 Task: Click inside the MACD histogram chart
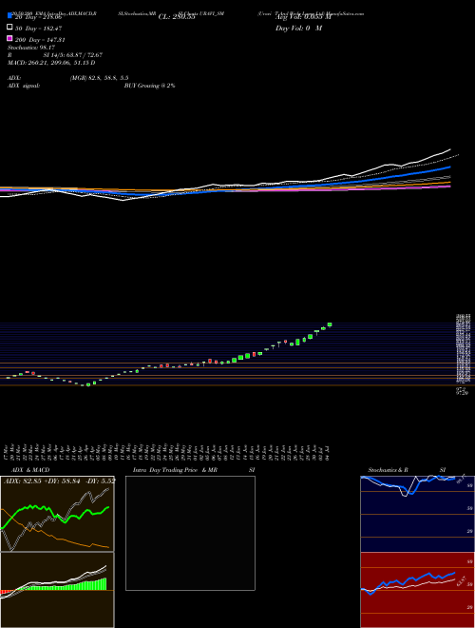(x=57, y=590)
